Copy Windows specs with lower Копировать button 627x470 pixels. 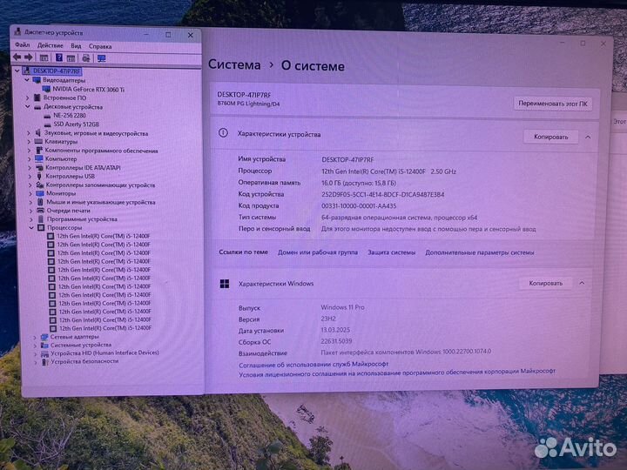(x=545, y=283)
